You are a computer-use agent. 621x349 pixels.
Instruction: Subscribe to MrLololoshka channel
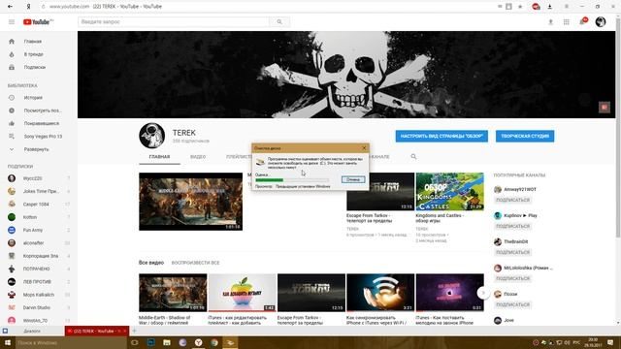point(513,278)
